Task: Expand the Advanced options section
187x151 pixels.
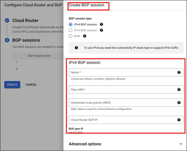Action: click(180, 144)
